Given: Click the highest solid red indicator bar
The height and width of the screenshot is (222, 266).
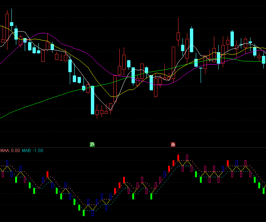Looking at the screenshot, I should click(178, 158).
